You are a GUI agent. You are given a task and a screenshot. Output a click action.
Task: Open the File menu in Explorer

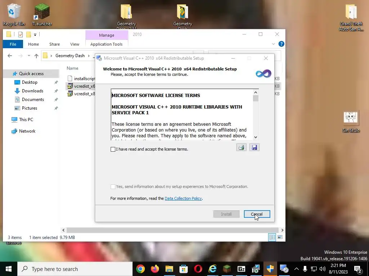[13, 44]
